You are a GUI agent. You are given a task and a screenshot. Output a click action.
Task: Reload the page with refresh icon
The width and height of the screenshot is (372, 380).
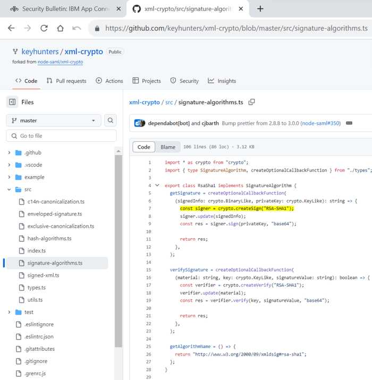(x=44, y=28)
